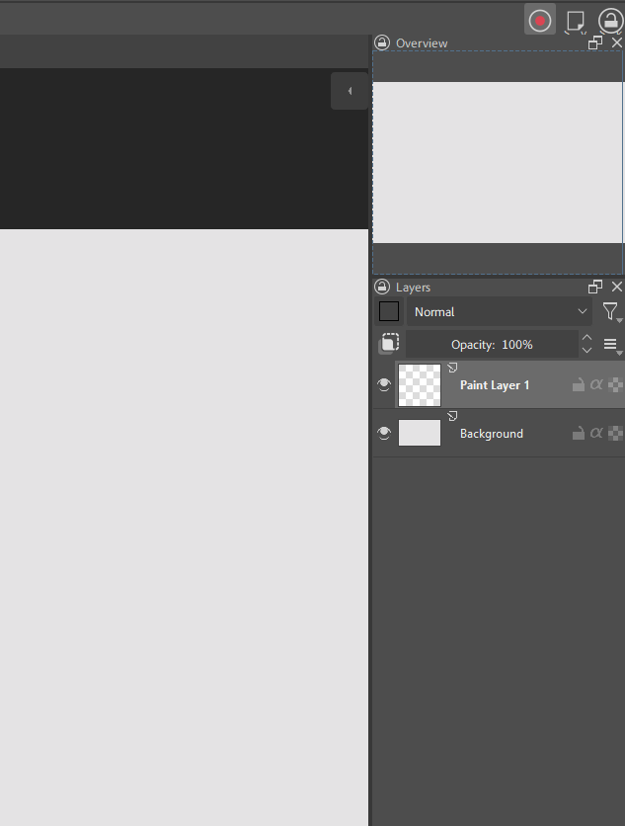Click layer type icon above Background
The image size is (625, 826).
(452, 416)
